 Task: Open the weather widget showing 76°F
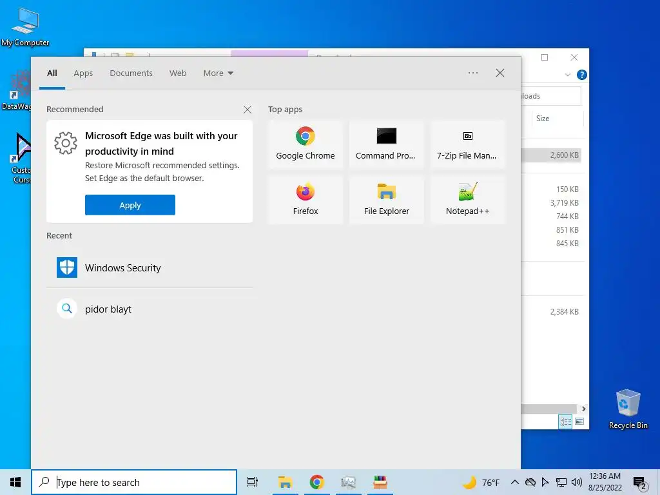click(481, 482)
